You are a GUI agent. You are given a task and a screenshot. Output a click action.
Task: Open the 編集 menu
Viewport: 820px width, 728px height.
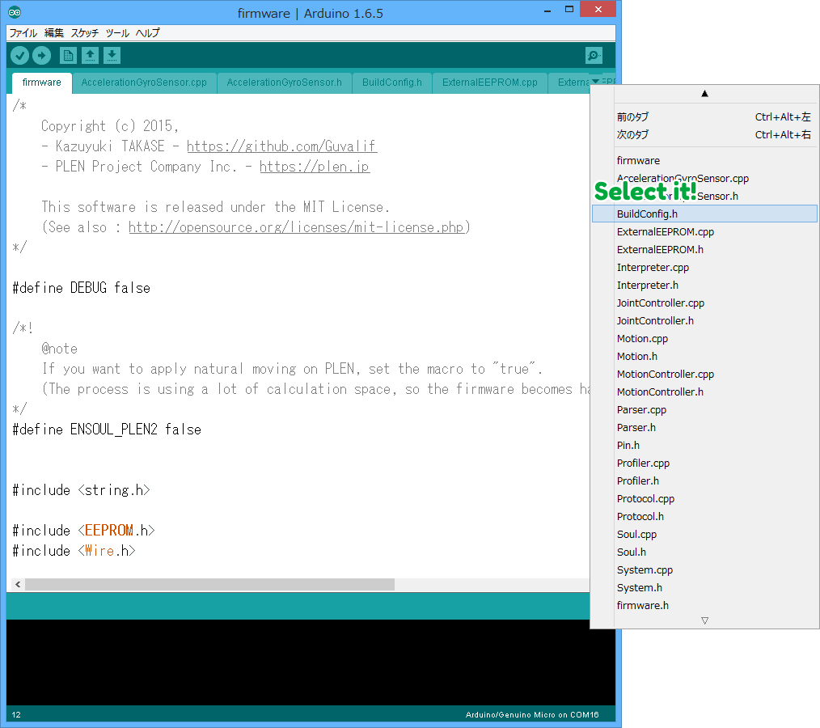point(54,33)
